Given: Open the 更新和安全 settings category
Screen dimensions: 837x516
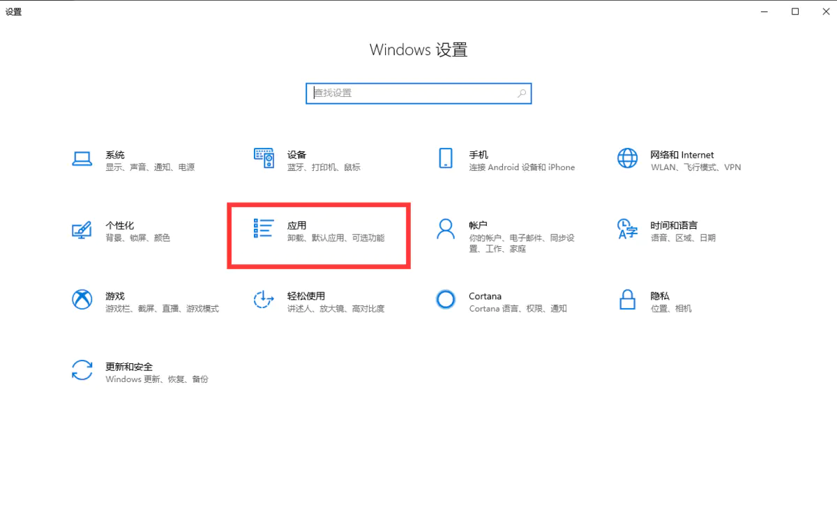Looking at the screenshot, I should tap(129, 366).
